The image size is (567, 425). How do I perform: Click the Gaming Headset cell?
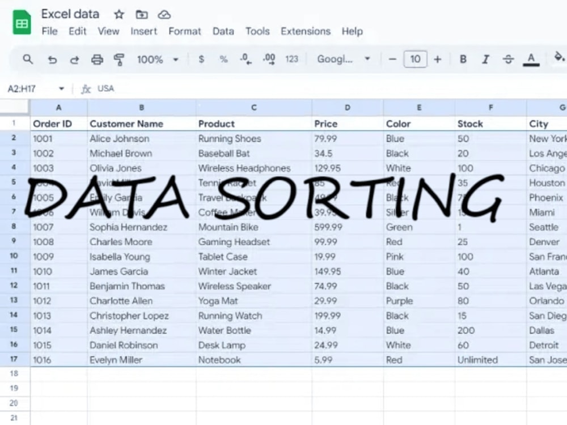coord(254,242)
